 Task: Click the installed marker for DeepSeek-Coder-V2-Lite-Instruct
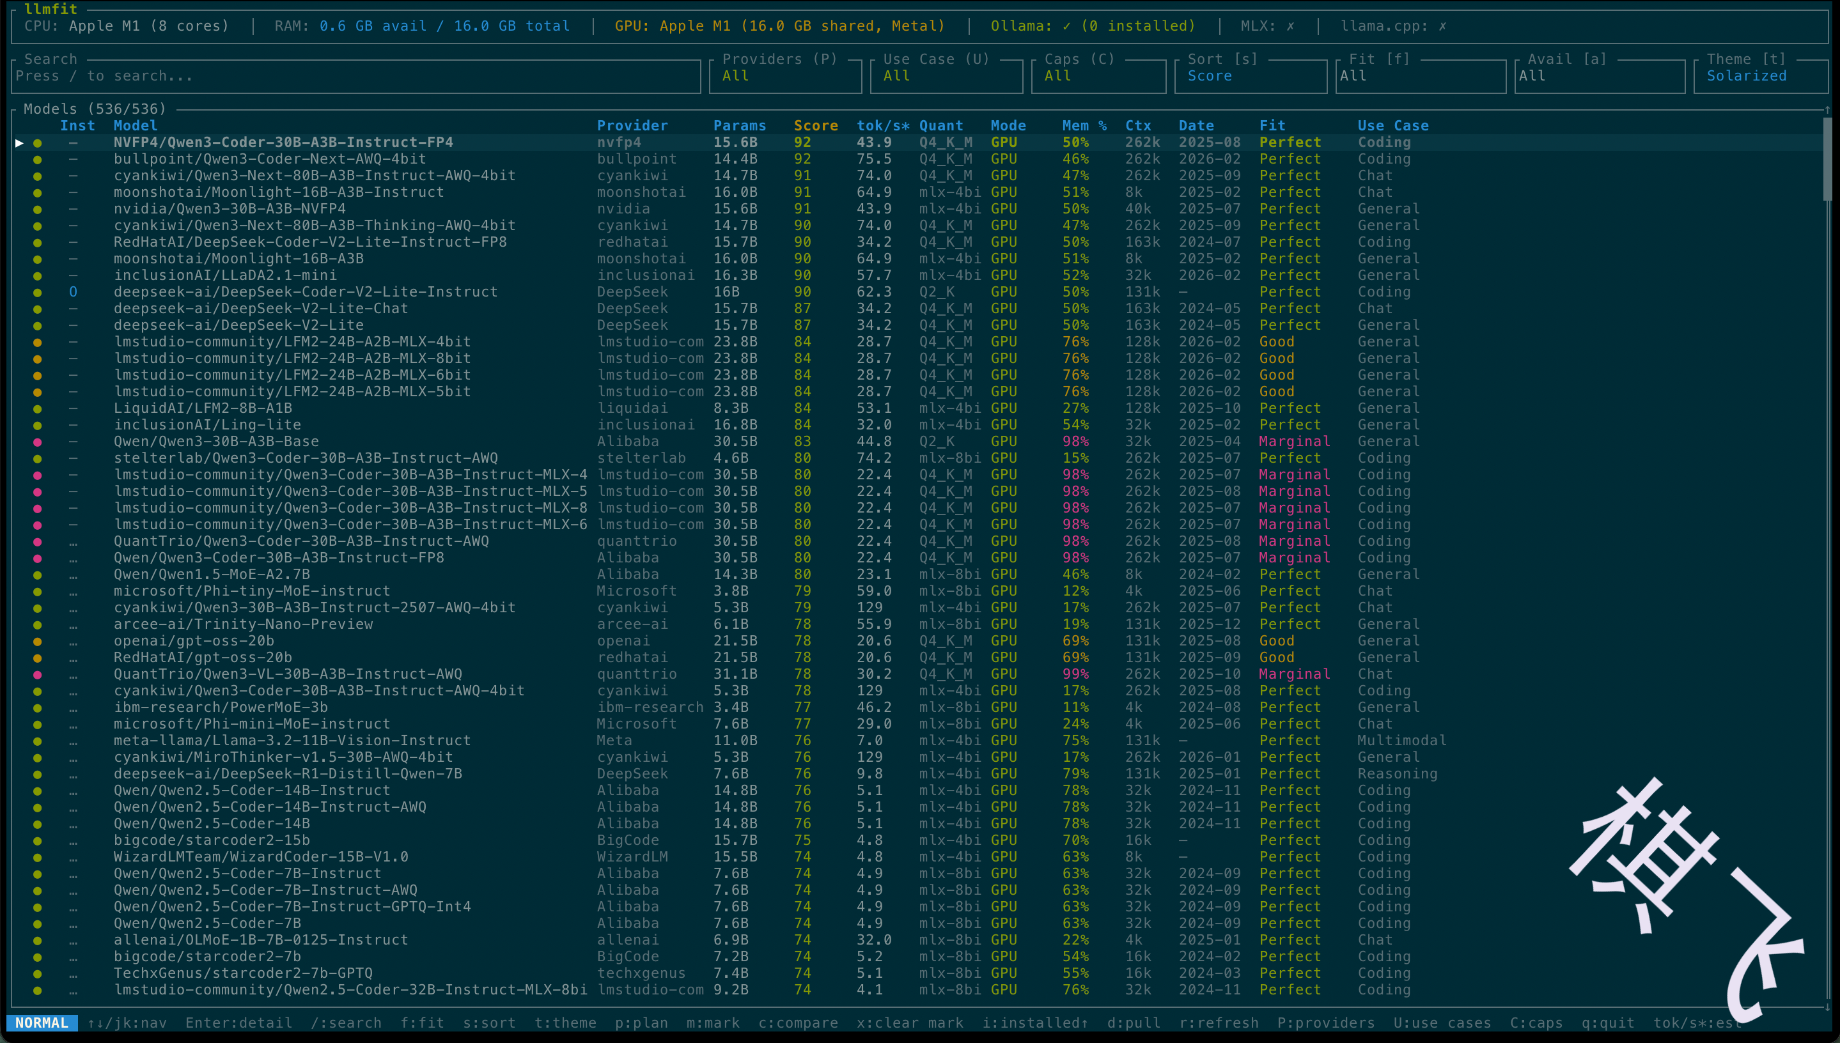(x=73, y=291)
